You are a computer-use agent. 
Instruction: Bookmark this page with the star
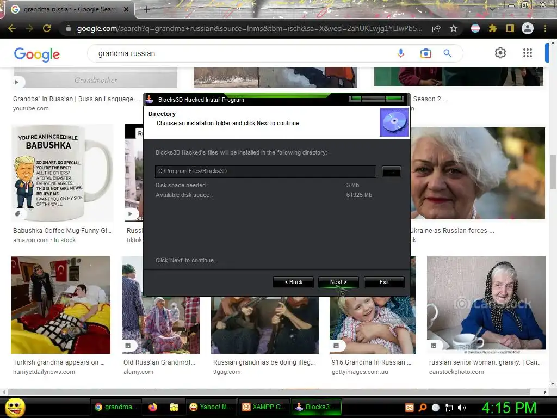point(454,28)
